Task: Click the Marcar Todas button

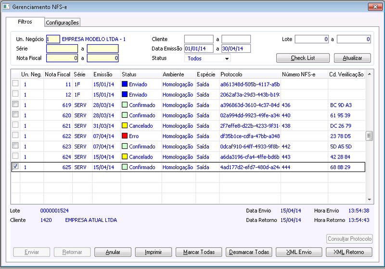Action: (x=199, y=252)
